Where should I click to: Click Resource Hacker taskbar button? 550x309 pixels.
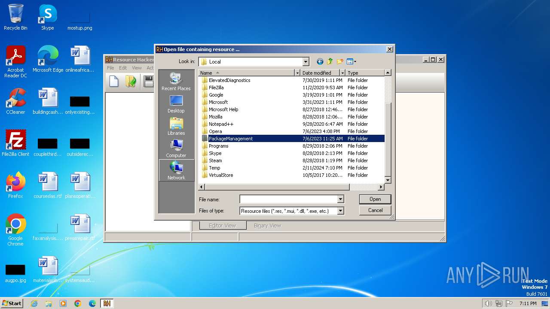click(107, 303)
